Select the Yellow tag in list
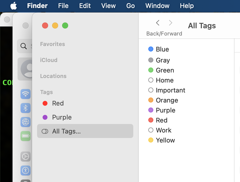This screenshot has width=240, height=182. (165, 140)
